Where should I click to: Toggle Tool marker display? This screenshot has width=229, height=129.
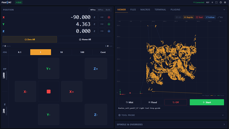click(x=199, y=17)
